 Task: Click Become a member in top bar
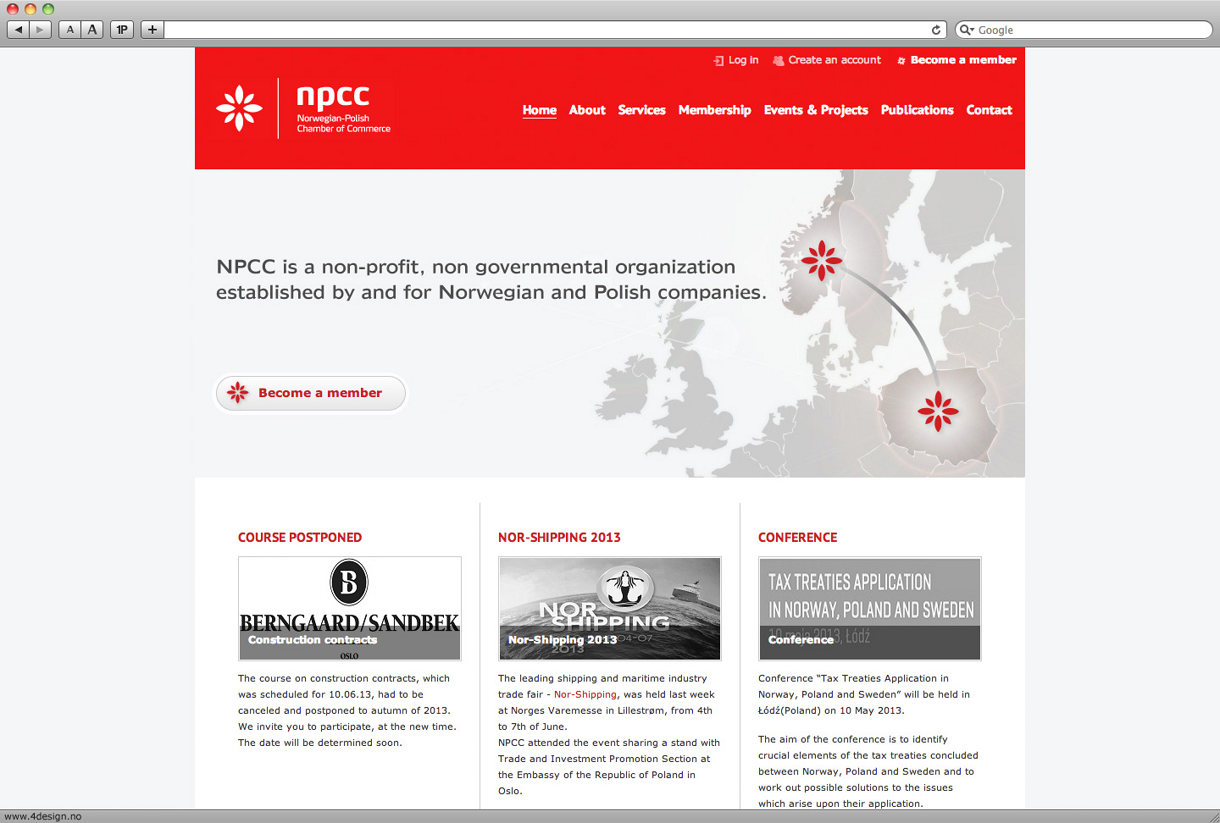(963, 60)
